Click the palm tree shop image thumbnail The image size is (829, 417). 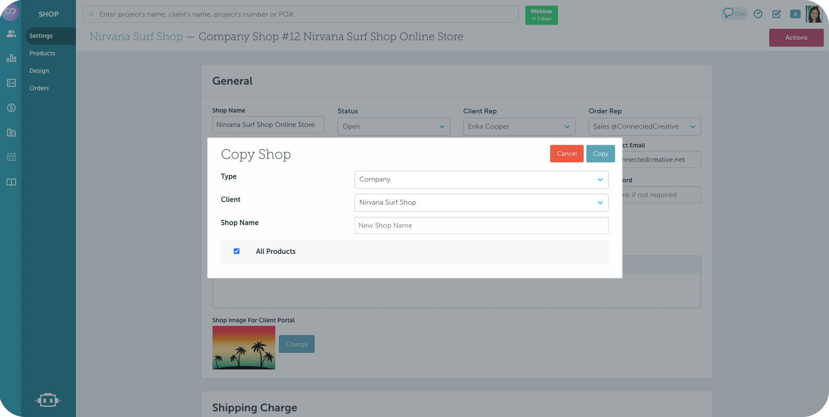(243, 348)
